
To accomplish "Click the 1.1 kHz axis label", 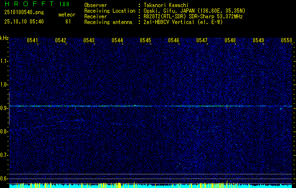I will point(4,61).
